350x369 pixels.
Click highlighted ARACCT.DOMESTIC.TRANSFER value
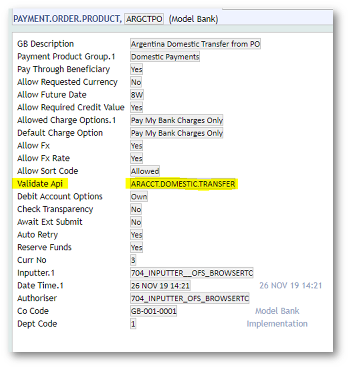pos(183,184)
